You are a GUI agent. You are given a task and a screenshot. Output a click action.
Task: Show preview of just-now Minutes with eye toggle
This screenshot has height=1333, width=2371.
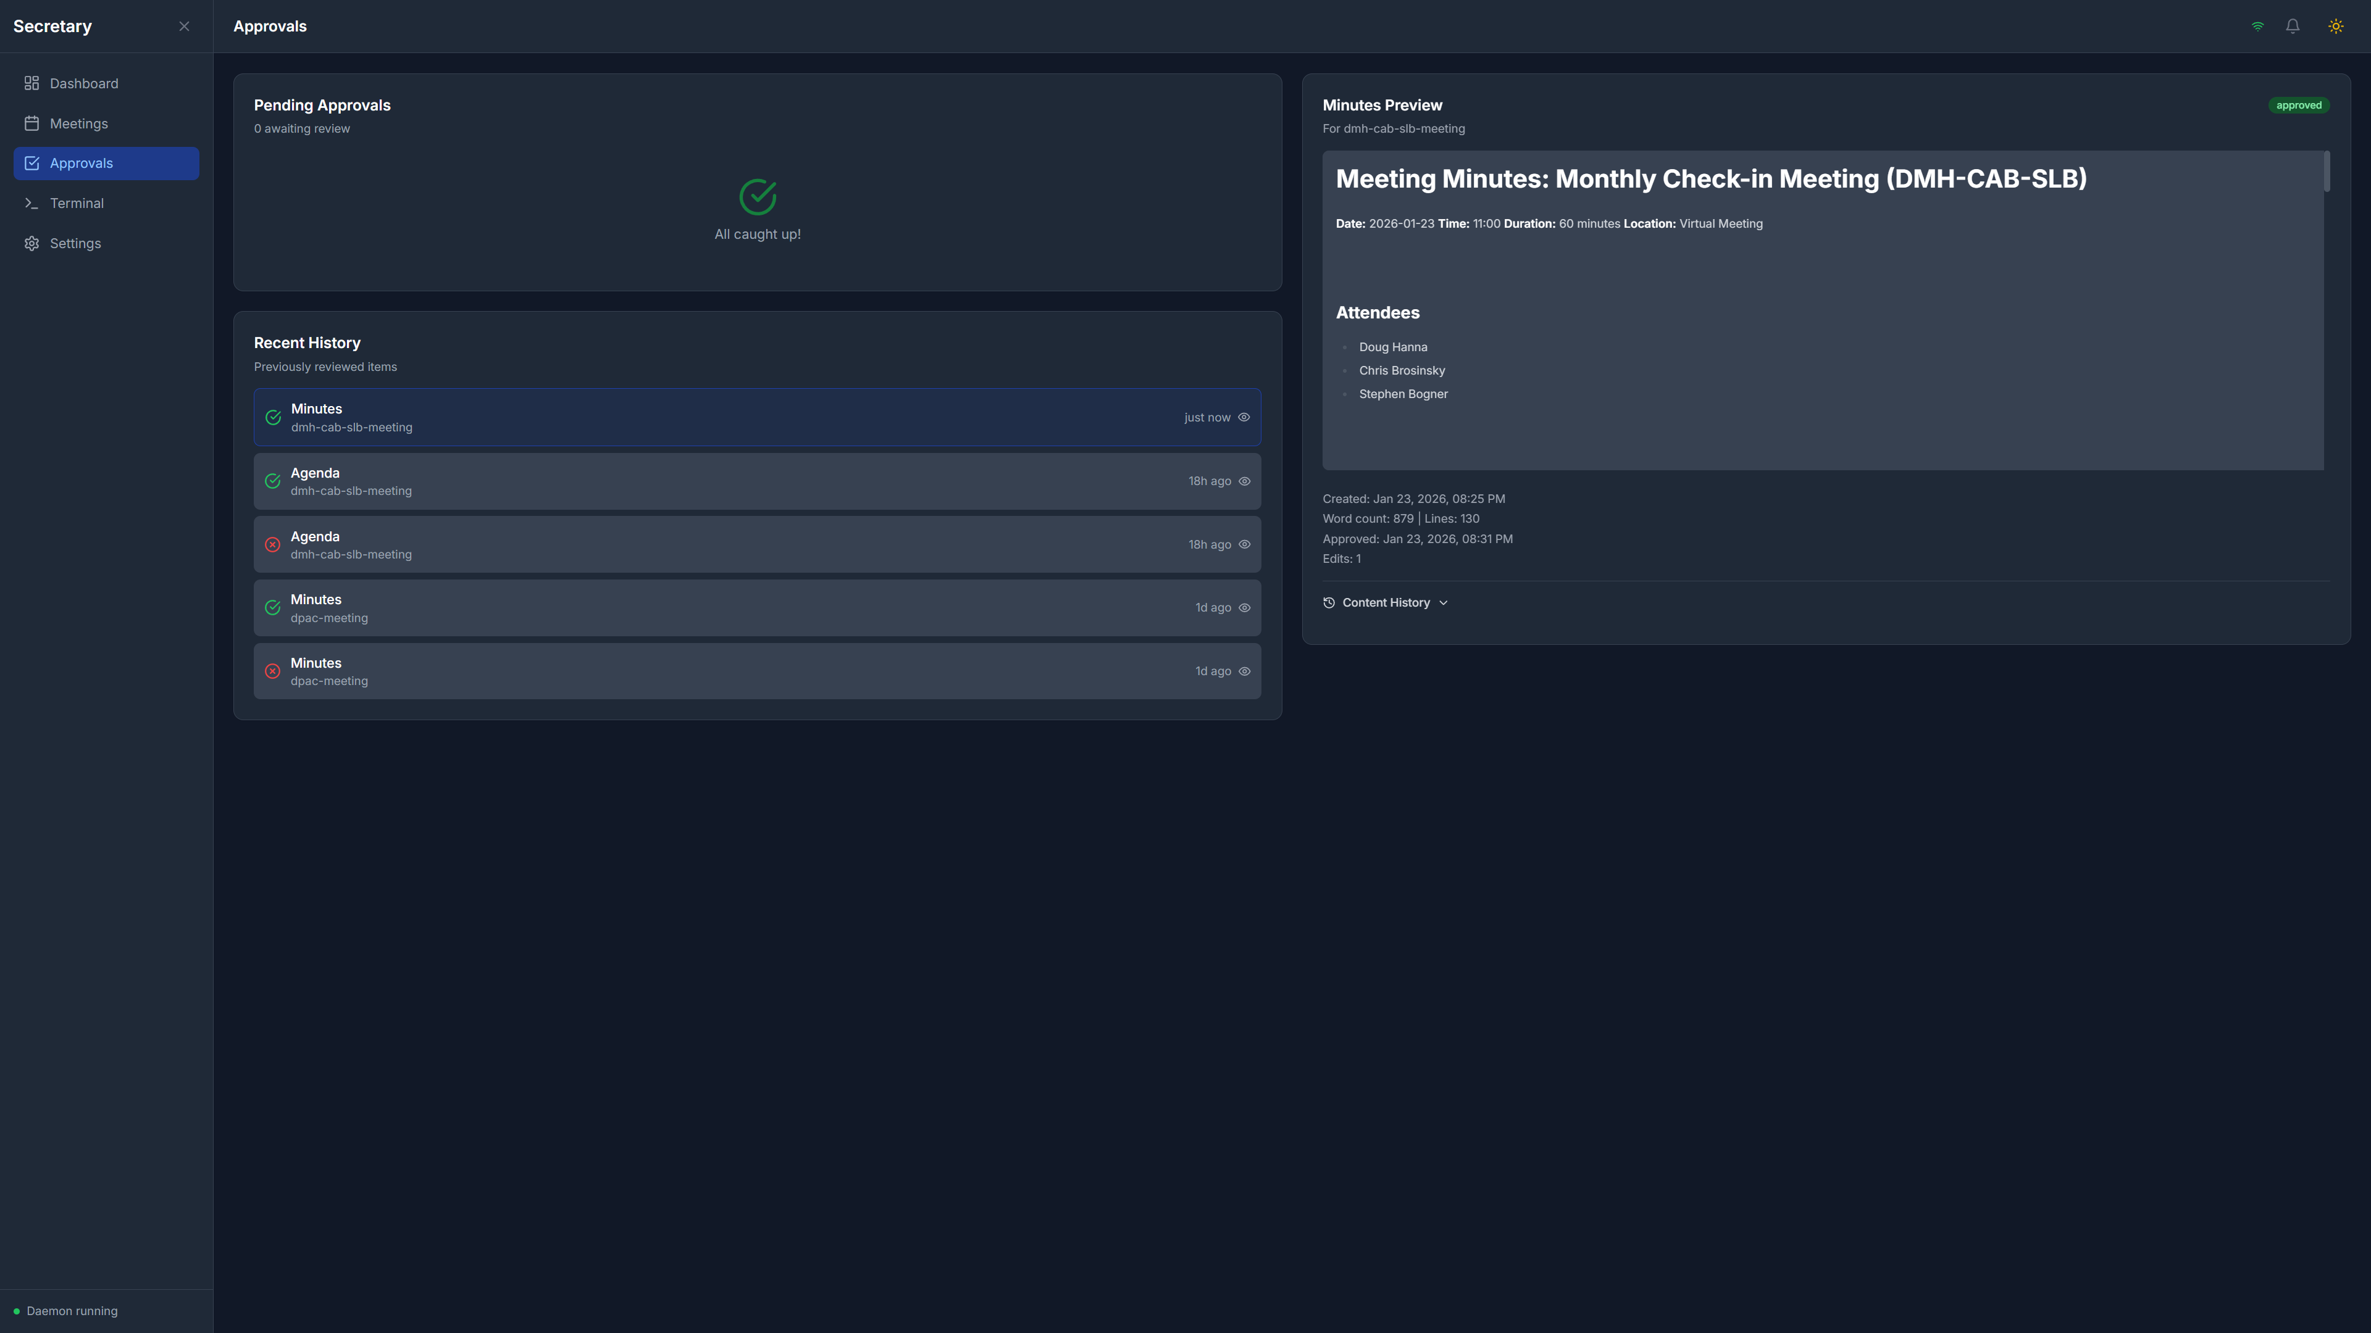pos(1244,417)
